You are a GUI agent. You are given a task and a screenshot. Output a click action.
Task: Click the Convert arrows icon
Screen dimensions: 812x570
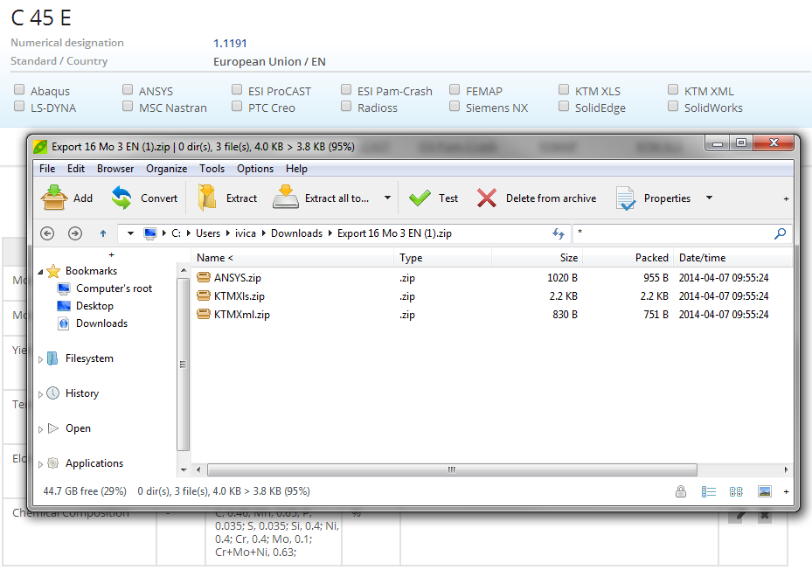pyautogui.click(x=121, y=198)
